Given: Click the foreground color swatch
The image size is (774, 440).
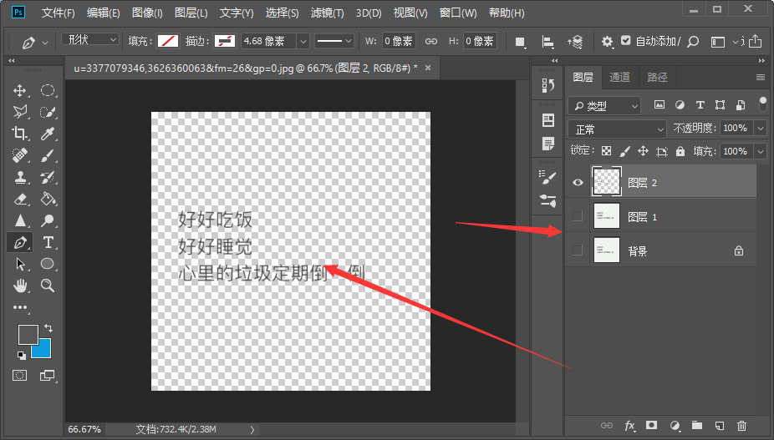Looking at the screenshot, I should (x=28, y=335).
